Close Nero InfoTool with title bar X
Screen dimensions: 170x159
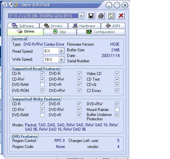[125, 5]
